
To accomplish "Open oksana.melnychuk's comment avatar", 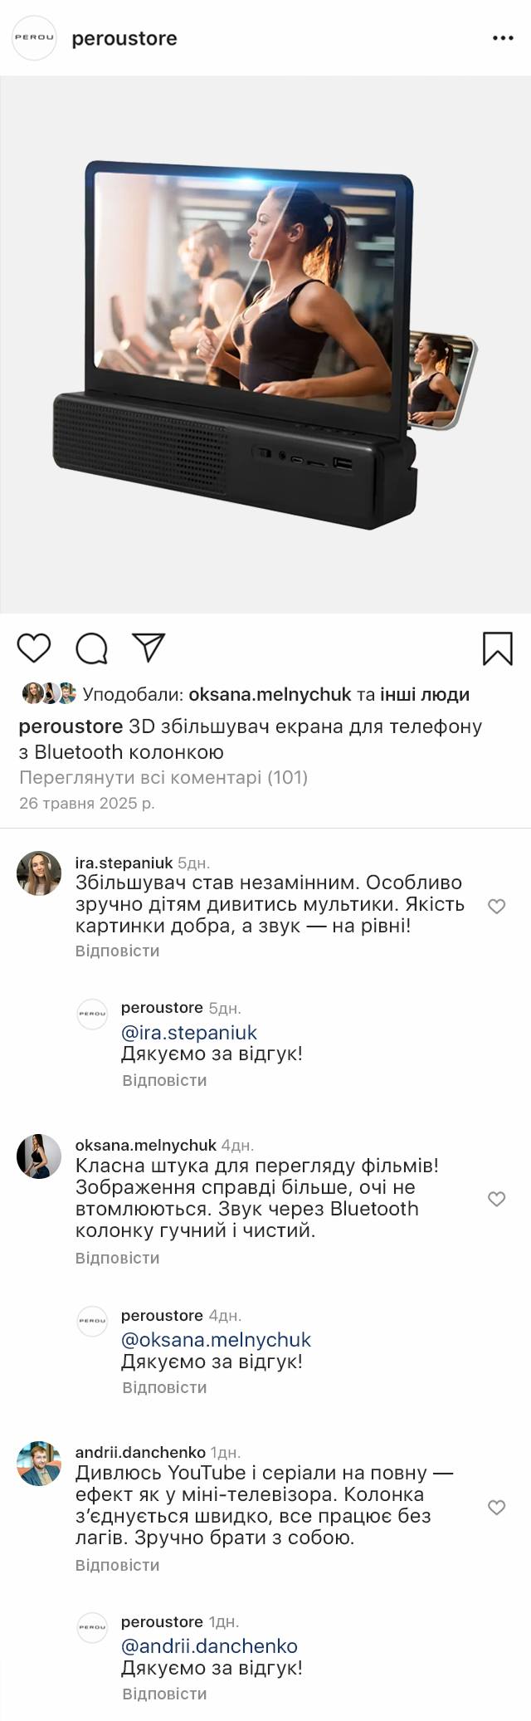I will pyautogui.click(x=39, y=1156).
